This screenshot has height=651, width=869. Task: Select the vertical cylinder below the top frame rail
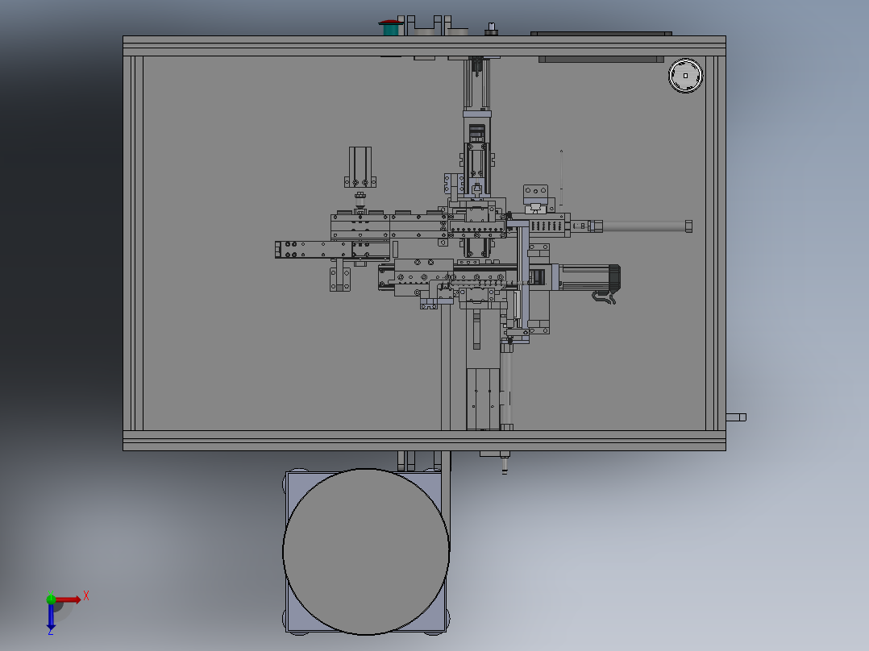coord(476,84)
